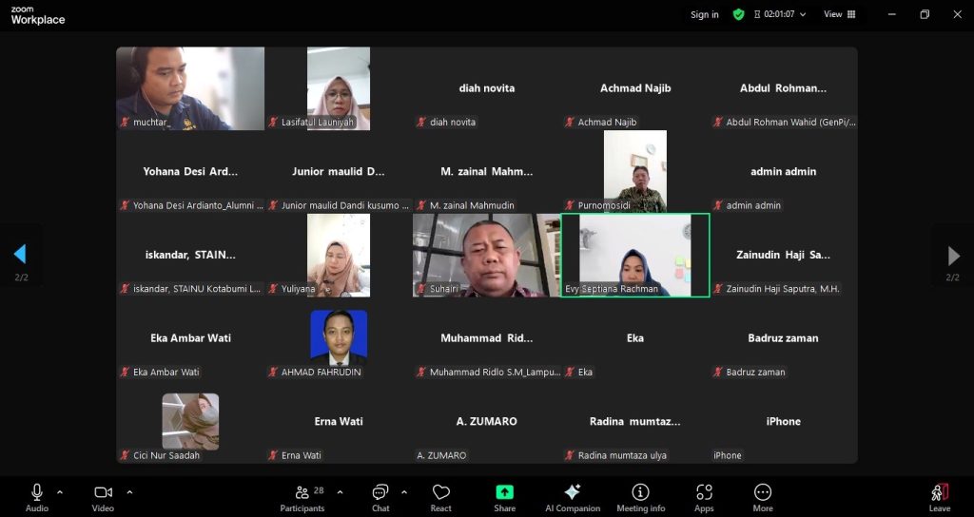
Task: Open the Meeting info panel
Action: coord(640,497)
